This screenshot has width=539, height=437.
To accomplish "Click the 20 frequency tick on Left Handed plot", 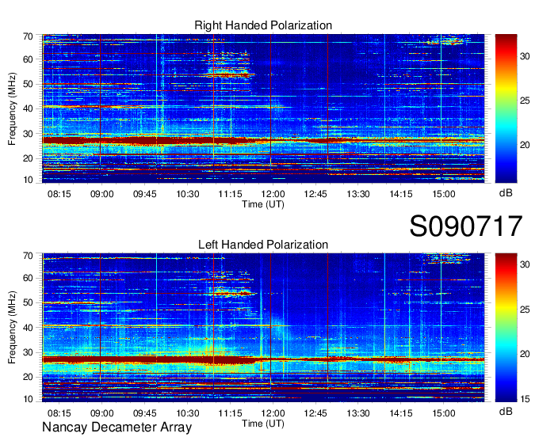I will pos(28,378).
